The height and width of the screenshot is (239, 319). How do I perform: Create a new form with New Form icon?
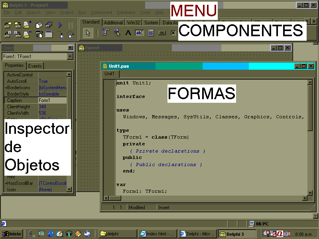[49, 34]
